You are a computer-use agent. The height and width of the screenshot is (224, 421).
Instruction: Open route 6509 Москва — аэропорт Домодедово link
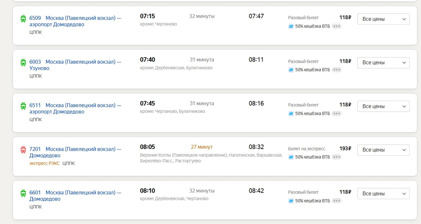[75, 21]
